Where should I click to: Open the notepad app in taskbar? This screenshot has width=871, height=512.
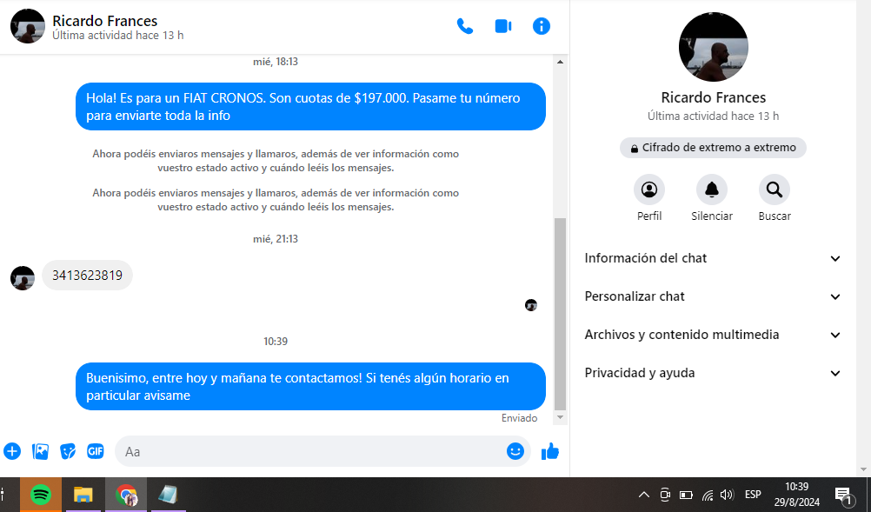168,495
